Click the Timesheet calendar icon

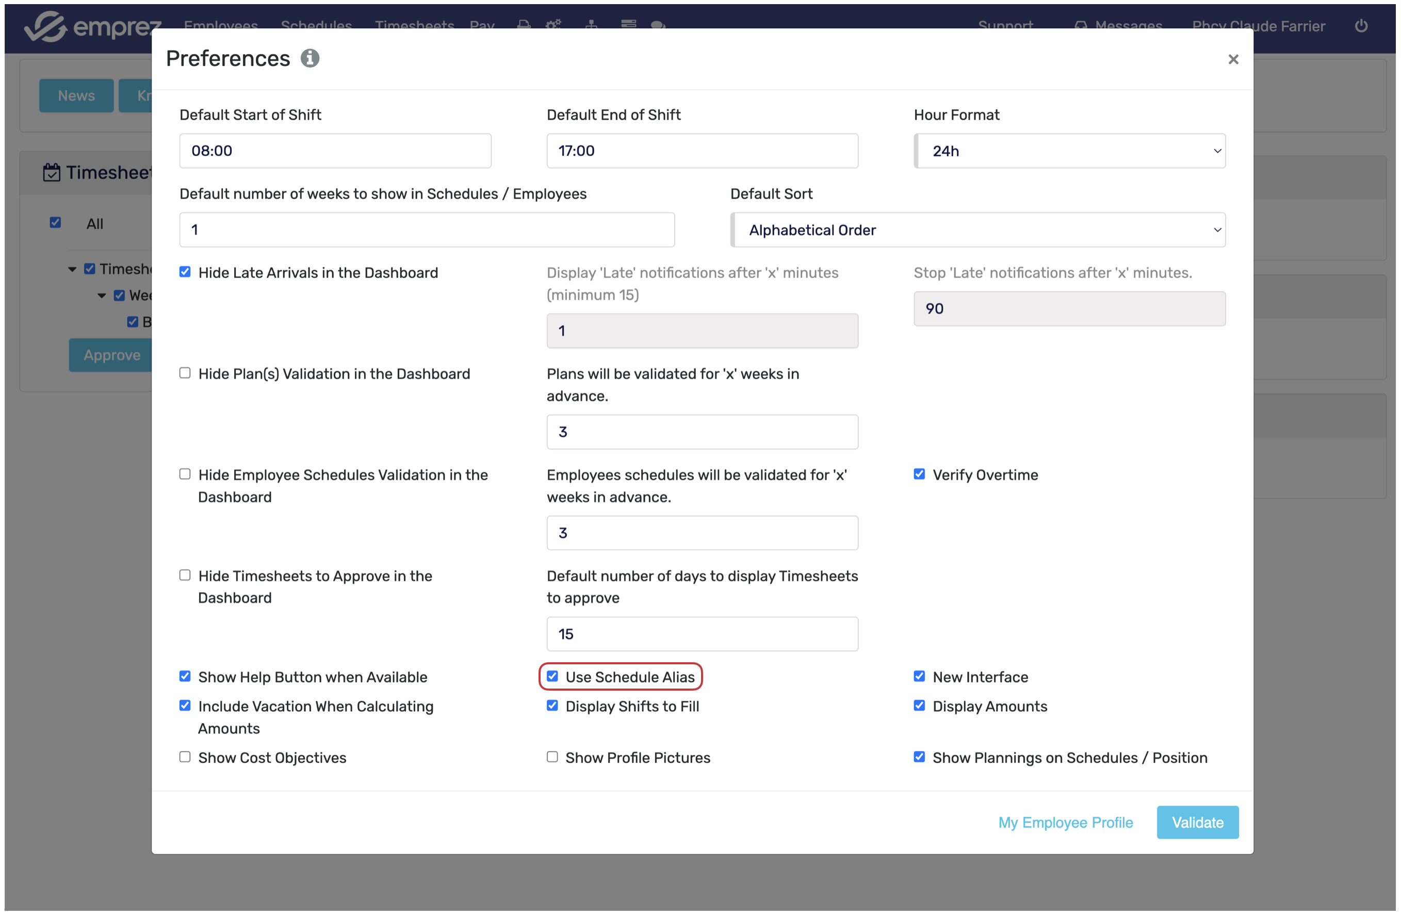pyautogui.click(x=51, y=172)
